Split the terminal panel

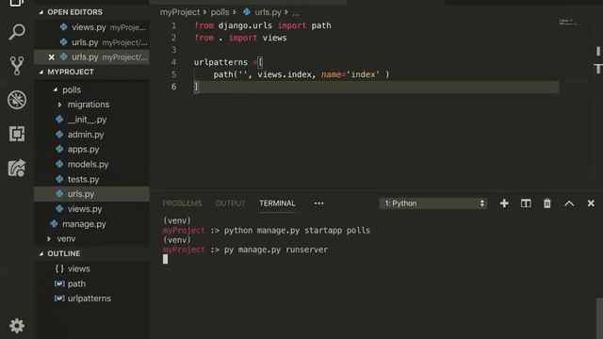click(526, 203)
